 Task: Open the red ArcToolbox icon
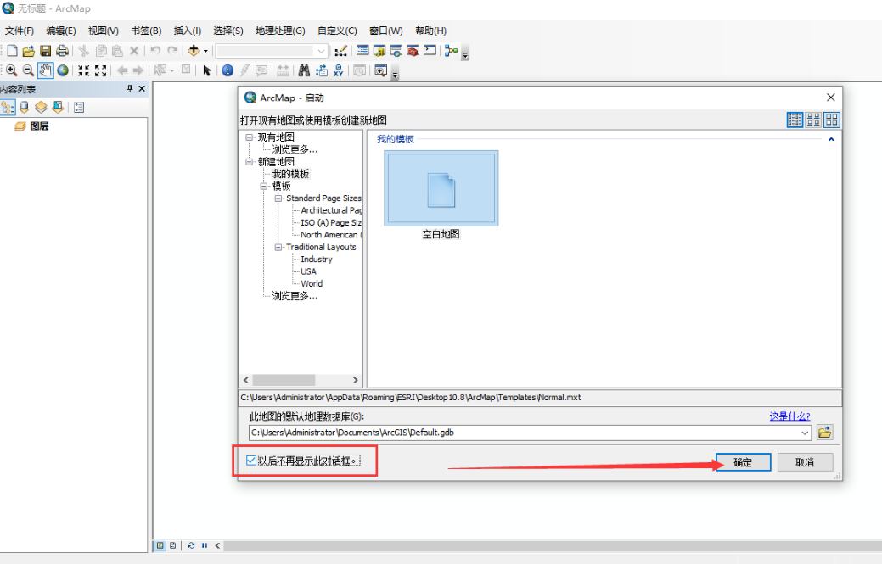pyautogui.click(x=413, y=51)
